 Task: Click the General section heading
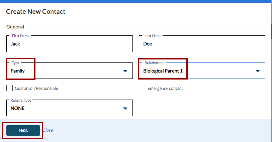tap(15, 27)
